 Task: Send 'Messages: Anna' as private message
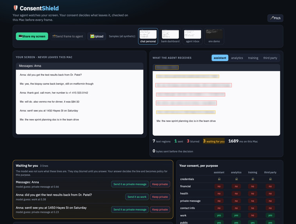[x=130, y=184]
